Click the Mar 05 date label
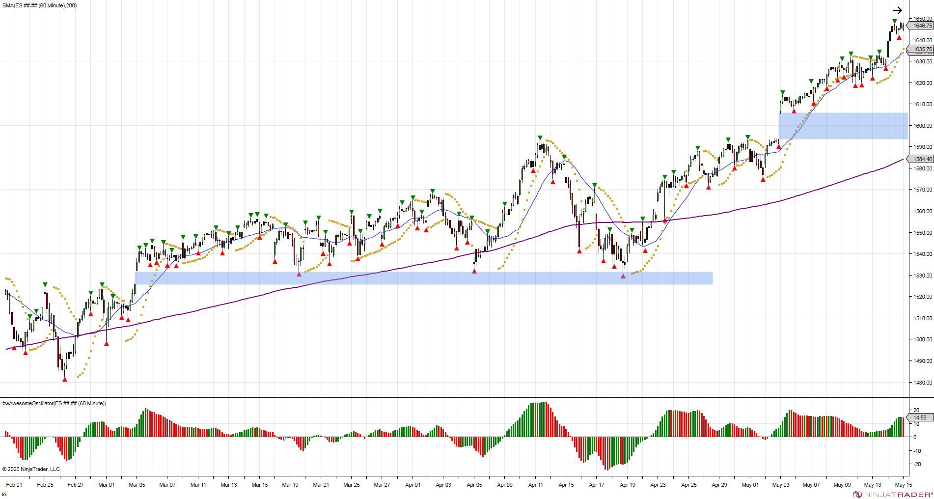 [x=137, y=485]
